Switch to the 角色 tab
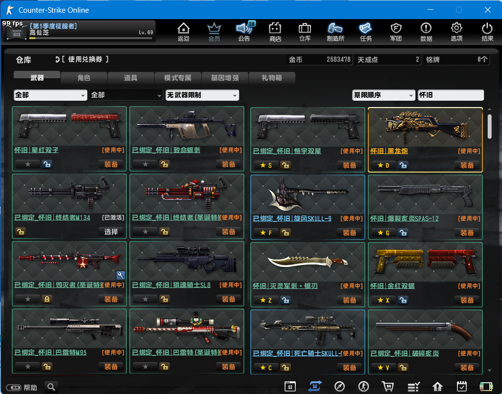Image resolution: width=502 pixels, height=394 pixels. tap(84, 78)
